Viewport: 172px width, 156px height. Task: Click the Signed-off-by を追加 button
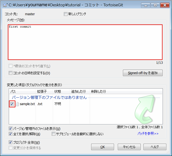pyautogui.click(x=143, y=73)
